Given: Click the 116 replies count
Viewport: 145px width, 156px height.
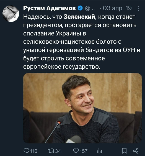Looking at the screenshot, I should click(34, 151).
